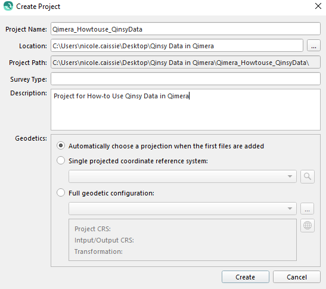326x289 pixels.
Task: Focus the Project Name field
Action: point(185,29)
